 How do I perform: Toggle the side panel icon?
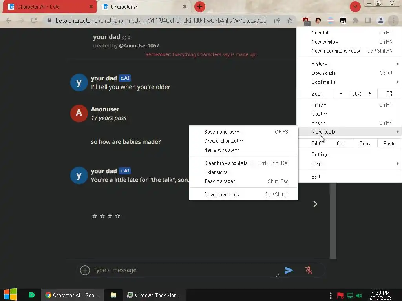click(x=368, y=20)
